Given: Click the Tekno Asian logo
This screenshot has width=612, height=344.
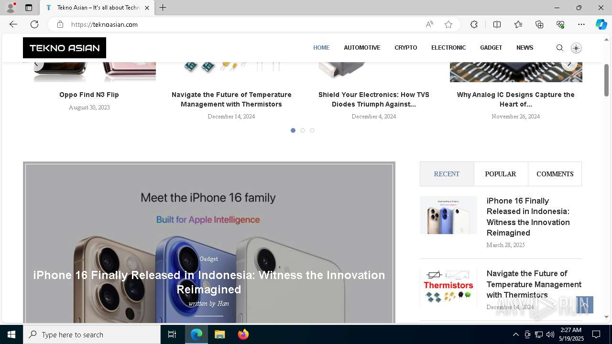Looking at the screenshot, I should [x=65, y=48].
